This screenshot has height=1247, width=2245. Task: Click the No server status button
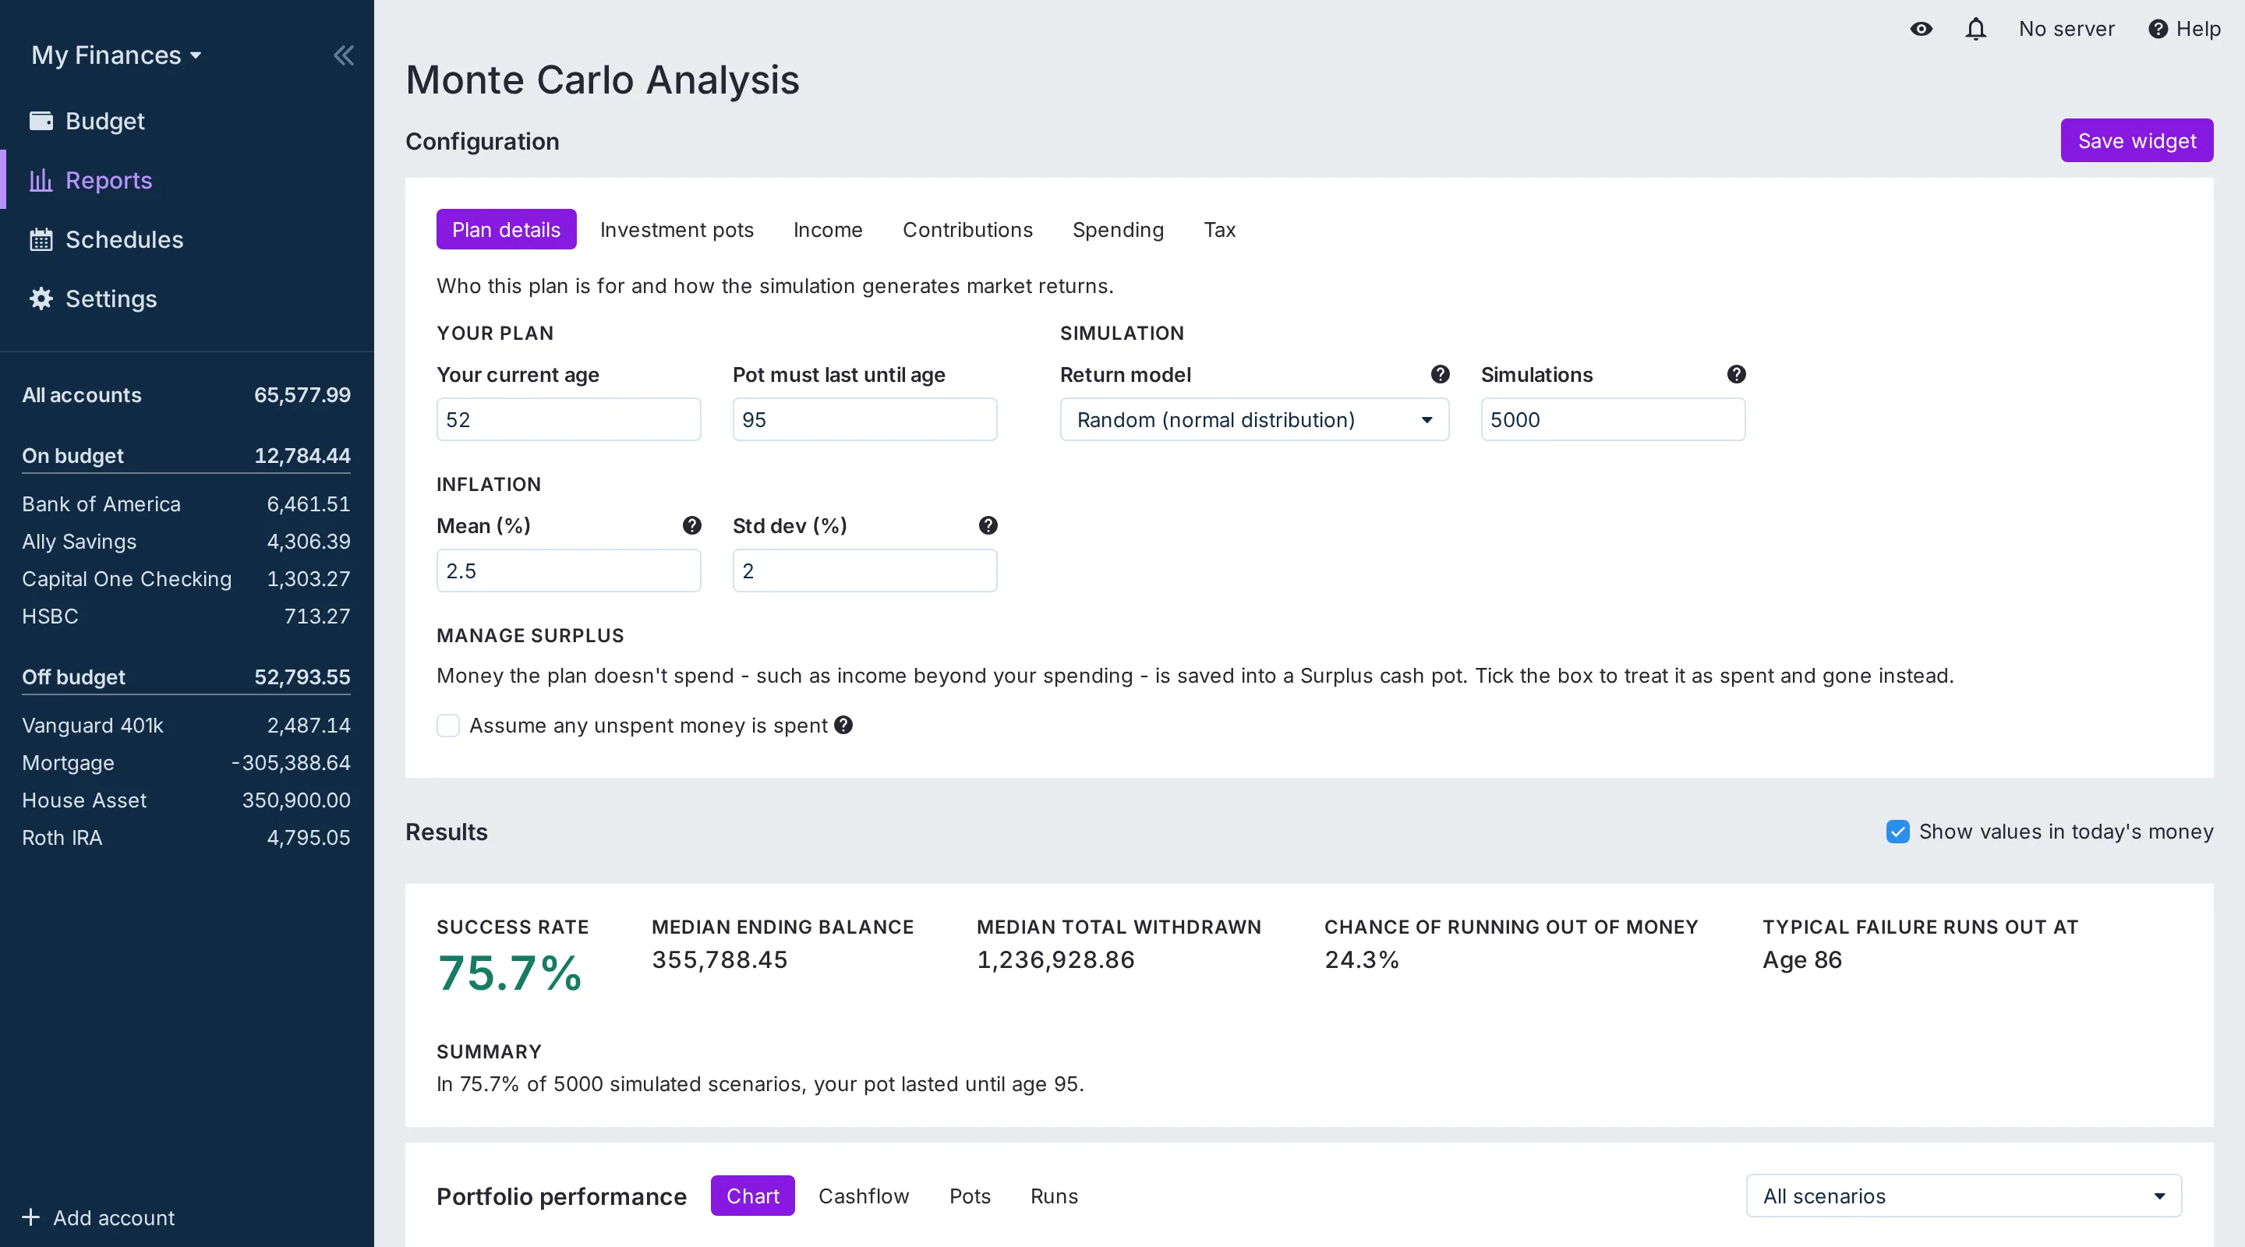[2066, 29]
